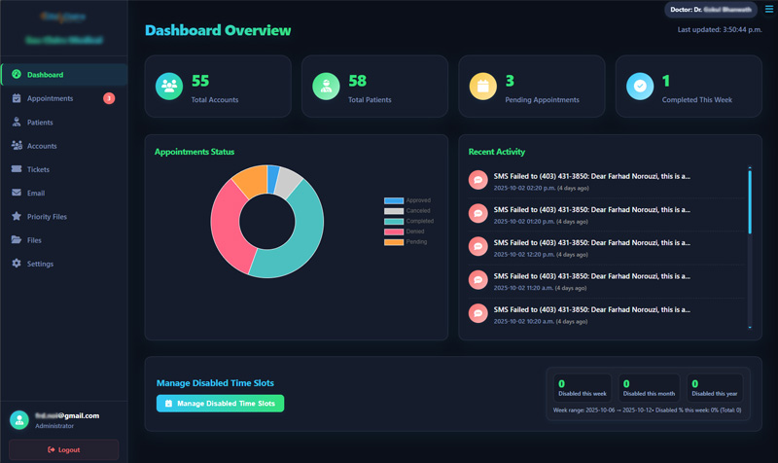Open Priority Files from sidebar
The image size is (778, 463).
(64, 216)
